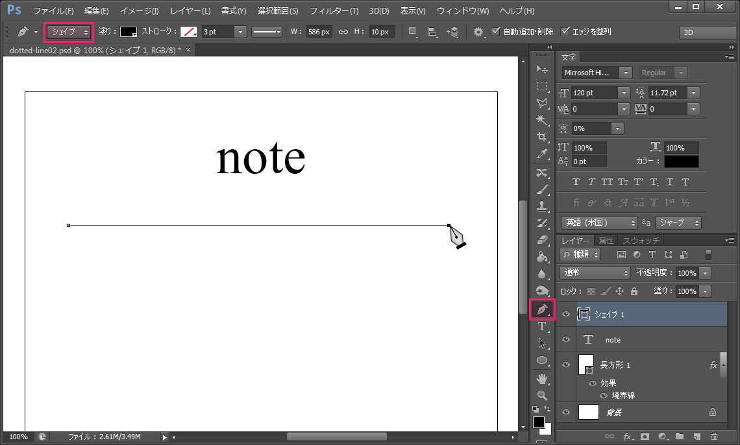Open the 通常 blend mode dropdown
This screenshot has height=445, width=740.
click(594, 272)
